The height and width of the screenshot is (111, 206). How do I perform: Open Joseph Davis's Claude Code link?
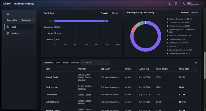pyautogui.click(x=84, y=75)
